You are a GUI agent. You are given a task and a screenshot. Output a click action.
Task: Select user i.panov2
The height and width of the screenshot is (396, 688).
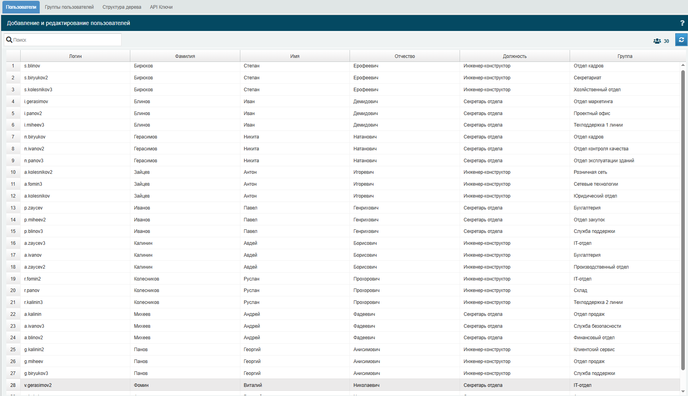(33, 113)
